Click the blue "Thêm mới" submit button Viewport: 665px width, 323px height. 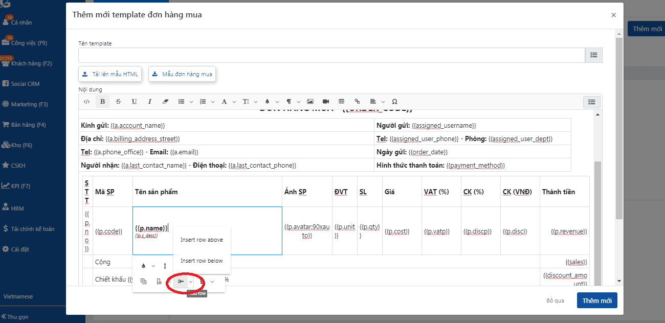coord(597,301)
